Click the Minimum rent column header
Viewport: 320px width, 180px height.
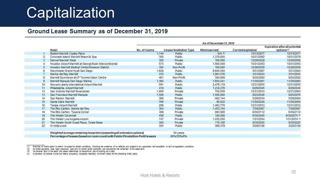point(209,50)
